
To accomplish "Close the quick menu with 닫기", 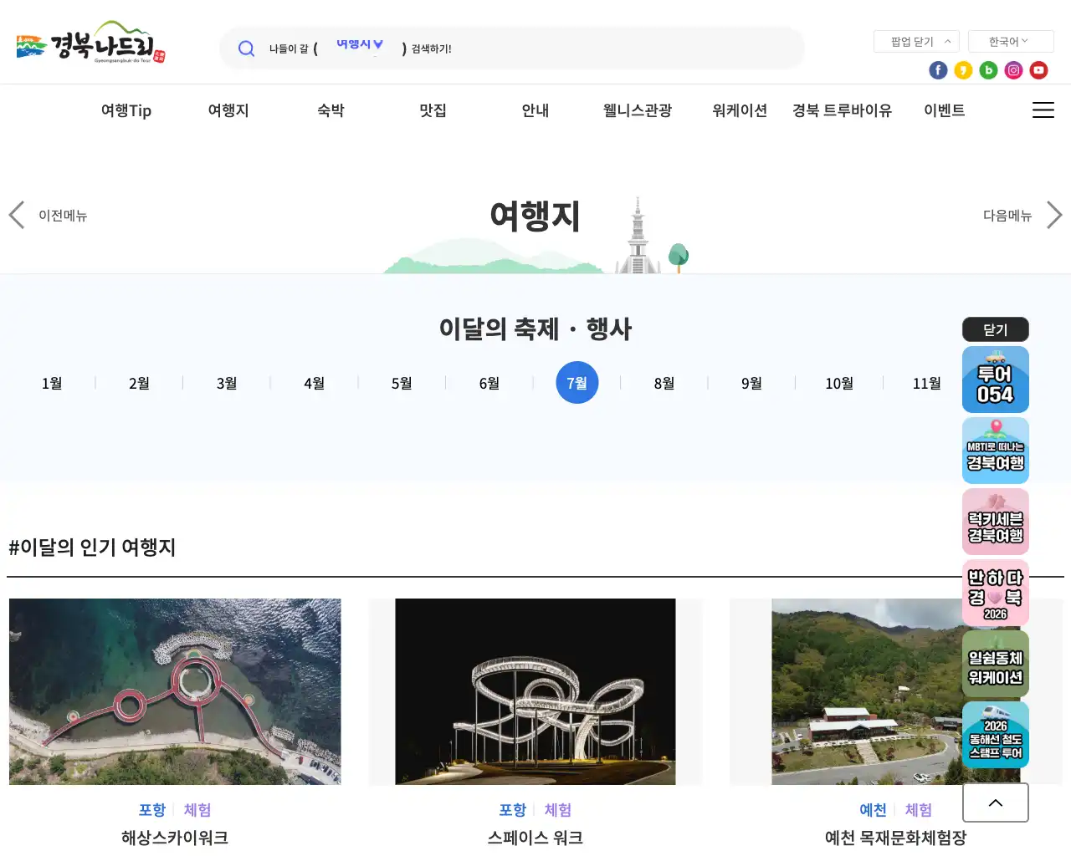I will click(996, 329).
